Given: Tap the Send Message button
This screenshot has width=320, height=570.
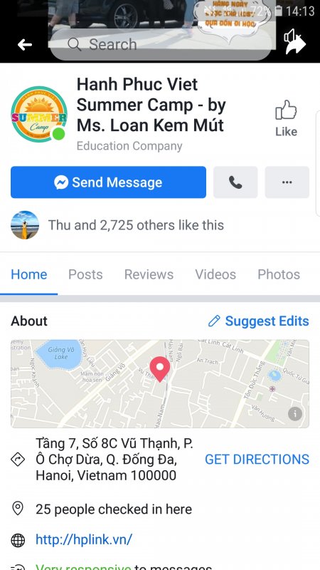Looking at the screenshot, I should (x=109, y=182).
